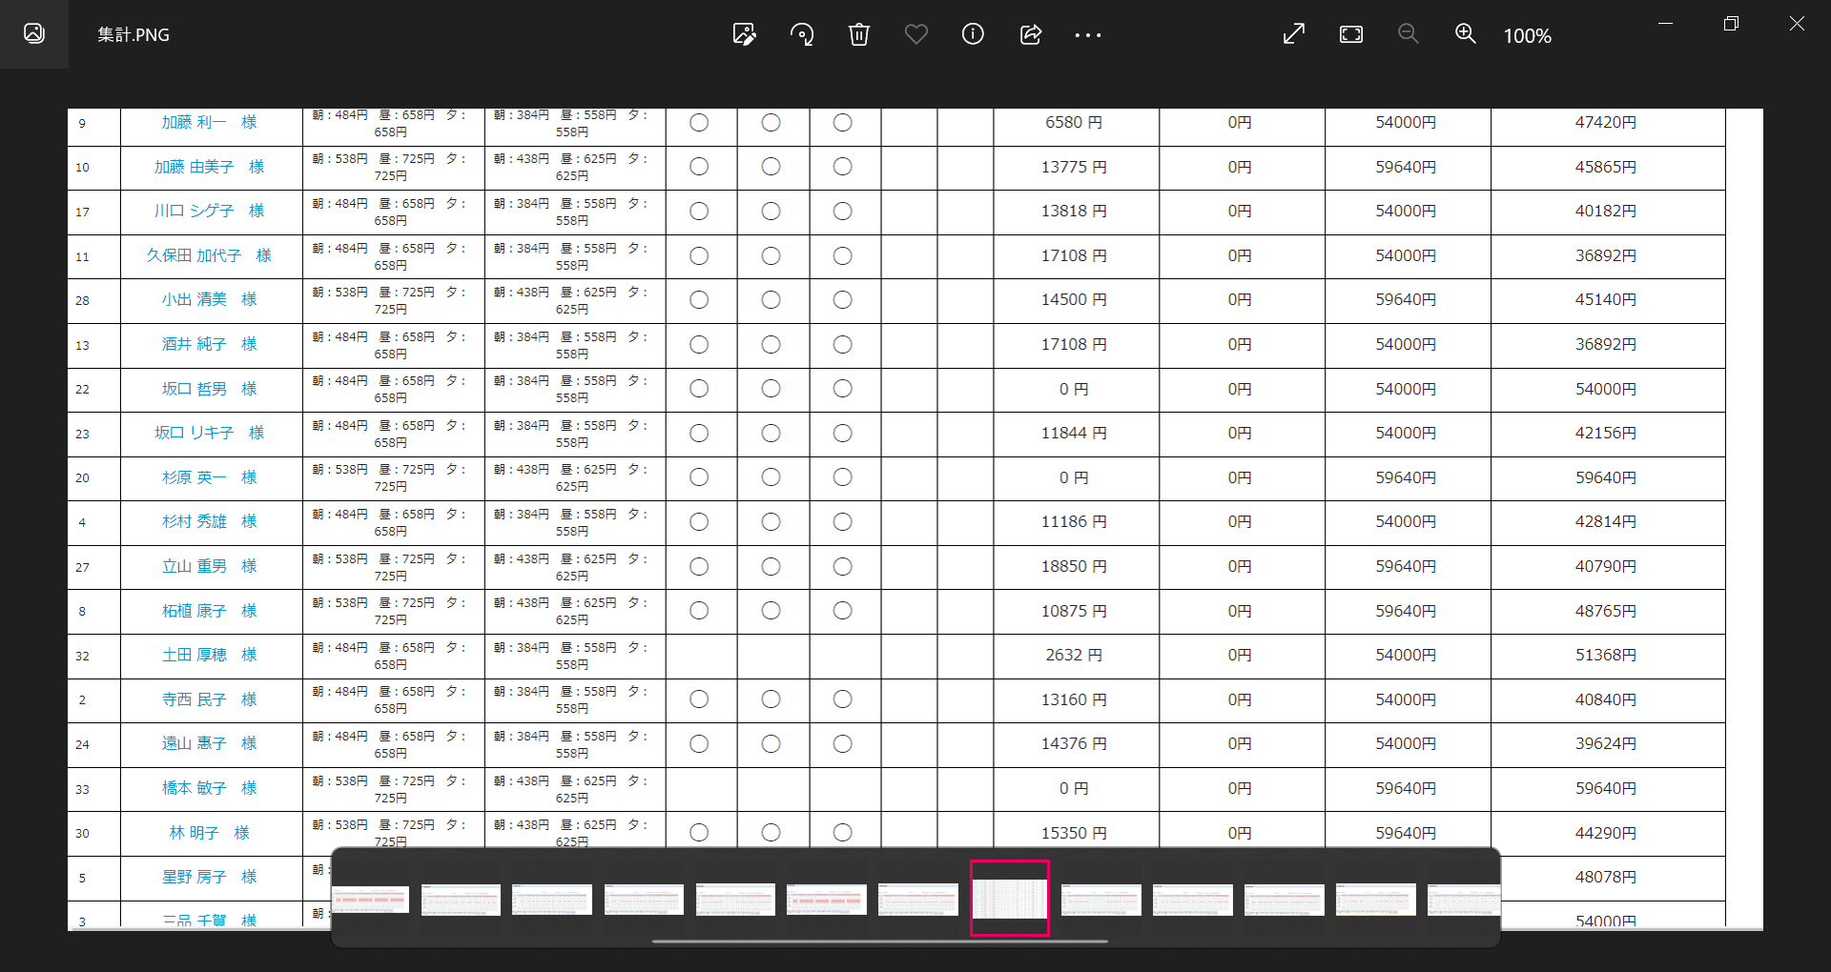This screenshot has height=972, width=1831.
Task: Click the filmstrip horizontal scrollbar
Action: pyautogui.click(x=879, y=942)
